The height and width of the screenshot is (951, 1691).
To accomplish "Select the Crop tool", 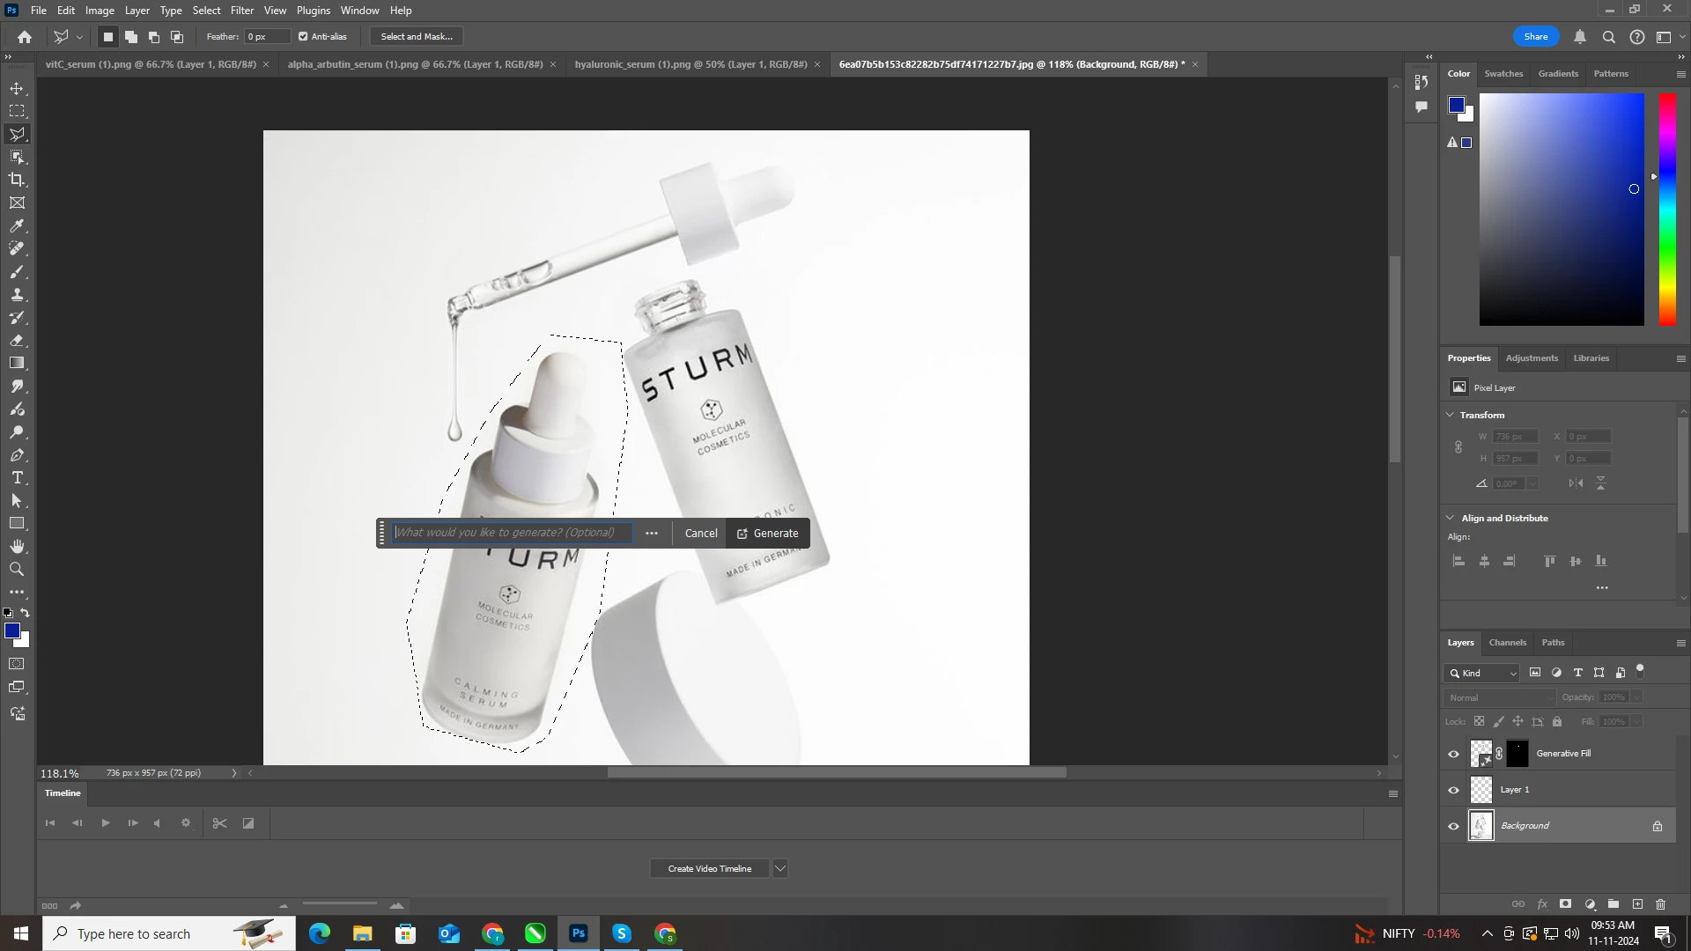I will [17, 180].
